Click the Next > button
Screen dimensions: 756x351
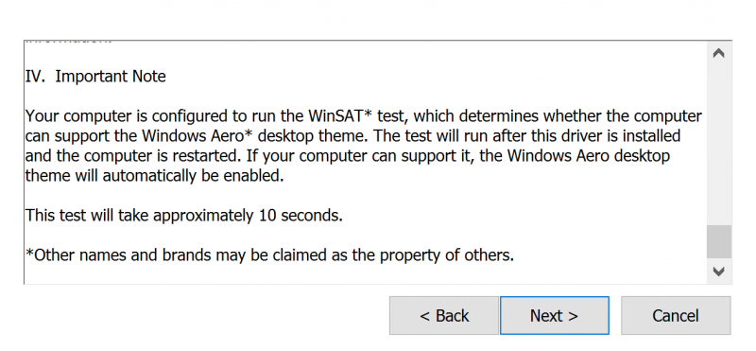[x=555, y=316]
